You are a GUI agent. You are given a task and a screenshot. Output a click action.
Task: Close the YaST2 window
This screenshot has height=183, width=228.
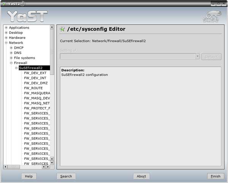coord(224,4)
